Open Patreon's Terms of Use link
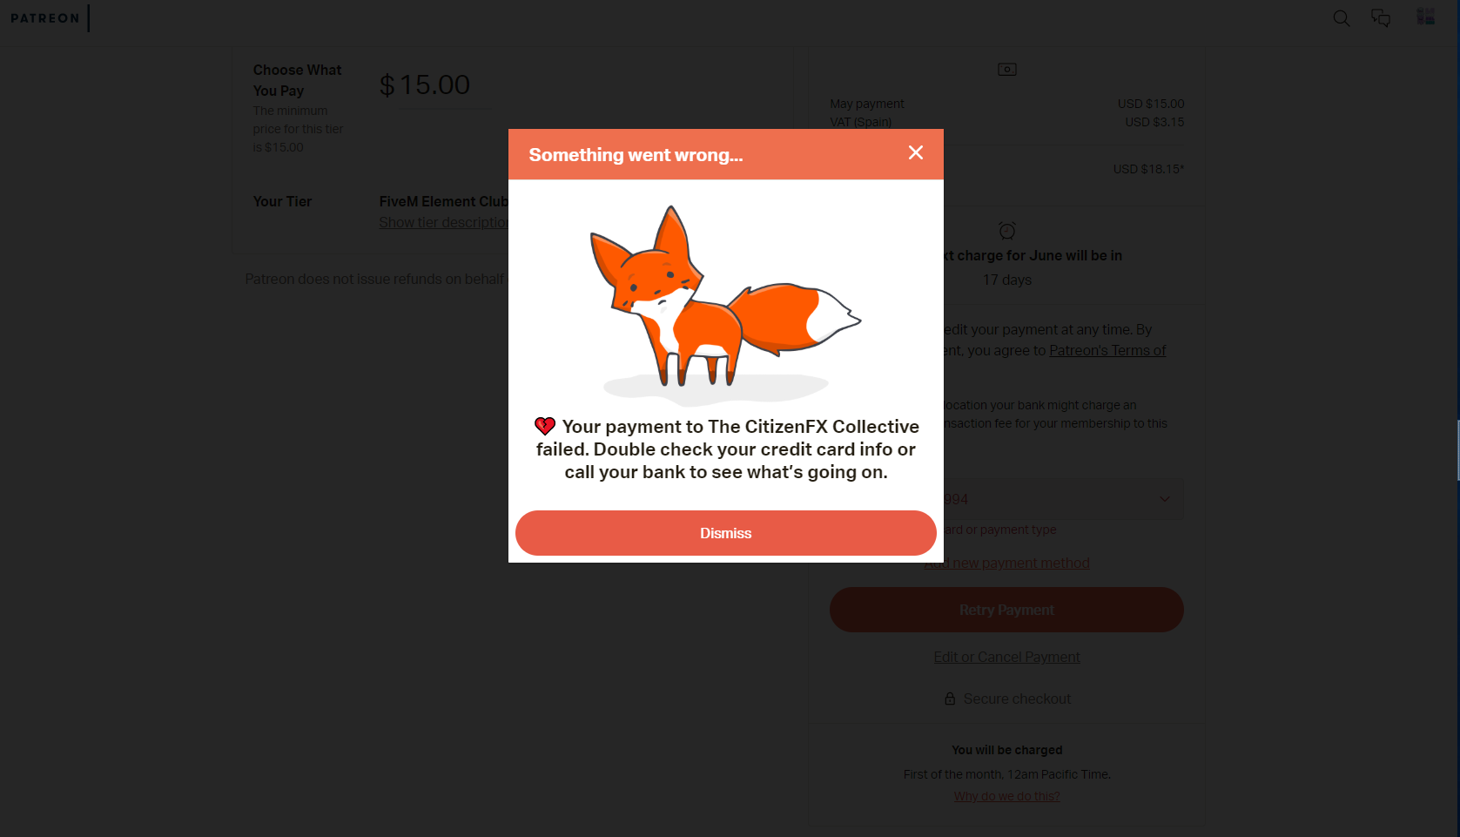Image resolution: width=1460 pixels, height=837 pixels. (x=1107, y=351)
